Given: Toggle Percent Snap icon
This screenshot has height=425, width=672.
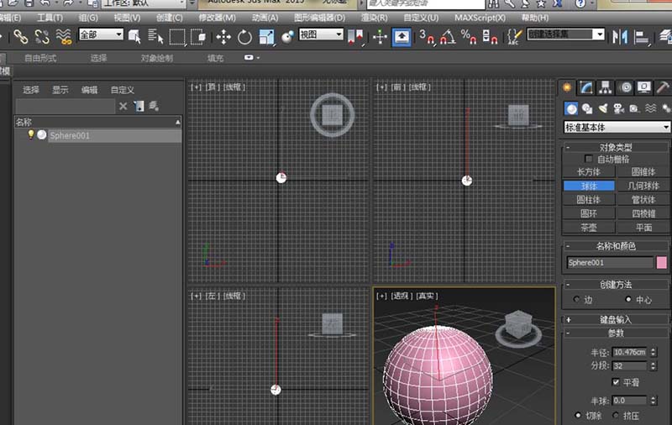Looking at the screenshot, I should pos(469,37).
